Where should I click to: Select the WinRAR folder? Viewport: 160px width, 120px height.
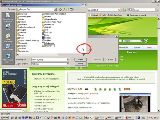(46, 27)
